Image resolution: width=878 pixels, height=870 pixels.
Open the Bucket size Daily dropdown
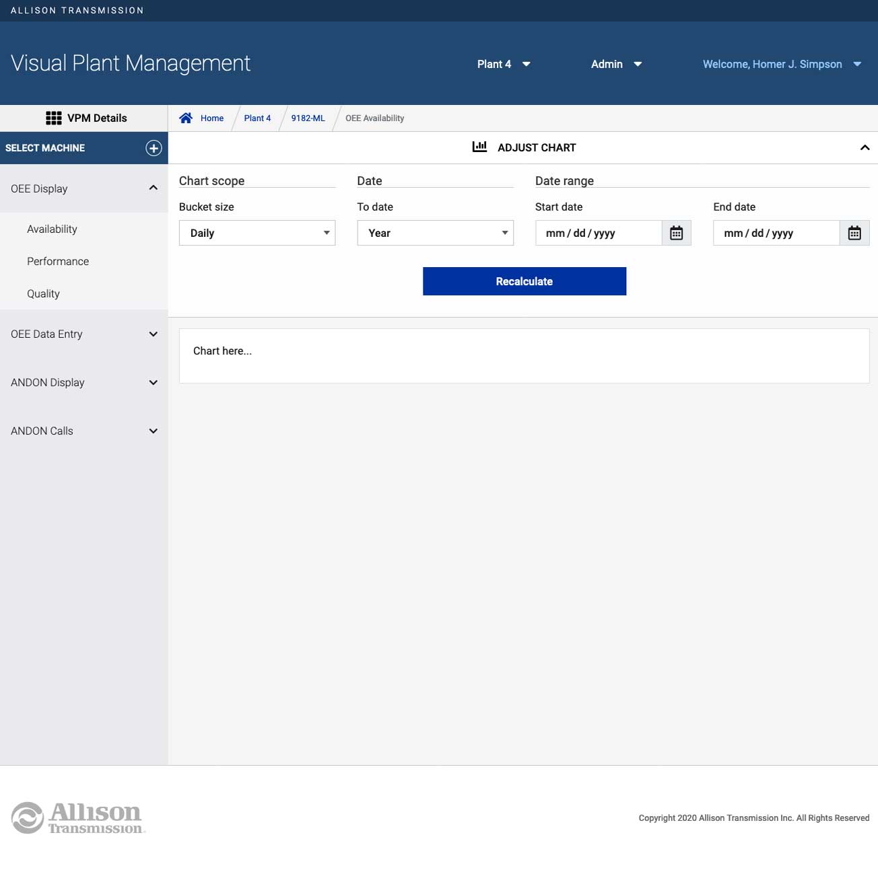click(x=257, y=233)
